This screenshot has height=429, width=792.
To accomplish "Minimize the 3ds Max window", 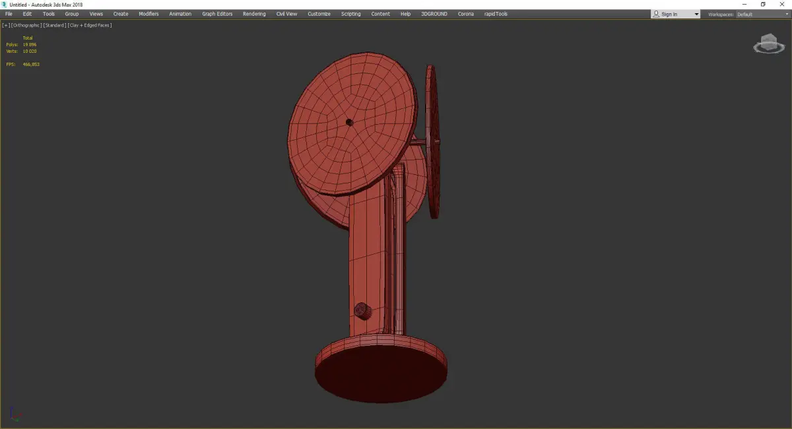I will (744, 5).
